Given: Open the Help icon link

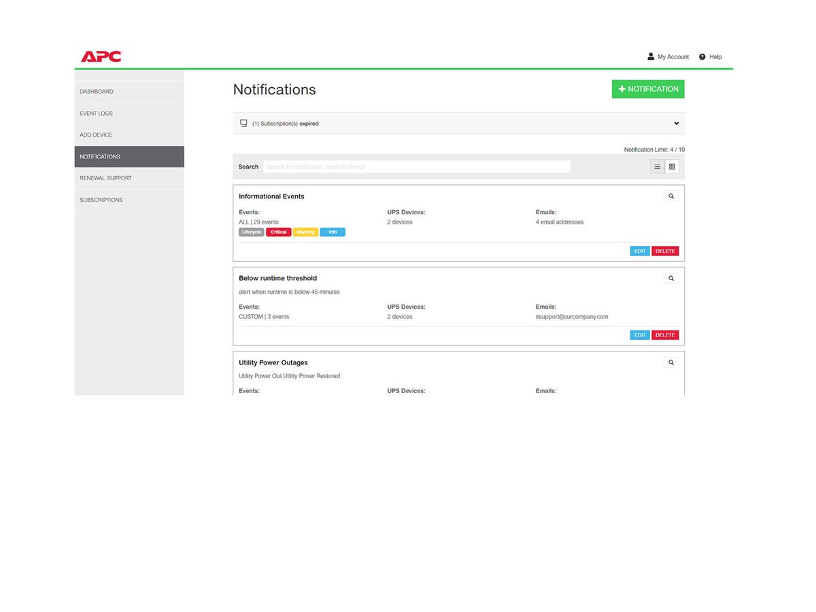Looking at the screenshot, I should coord(702,57).
